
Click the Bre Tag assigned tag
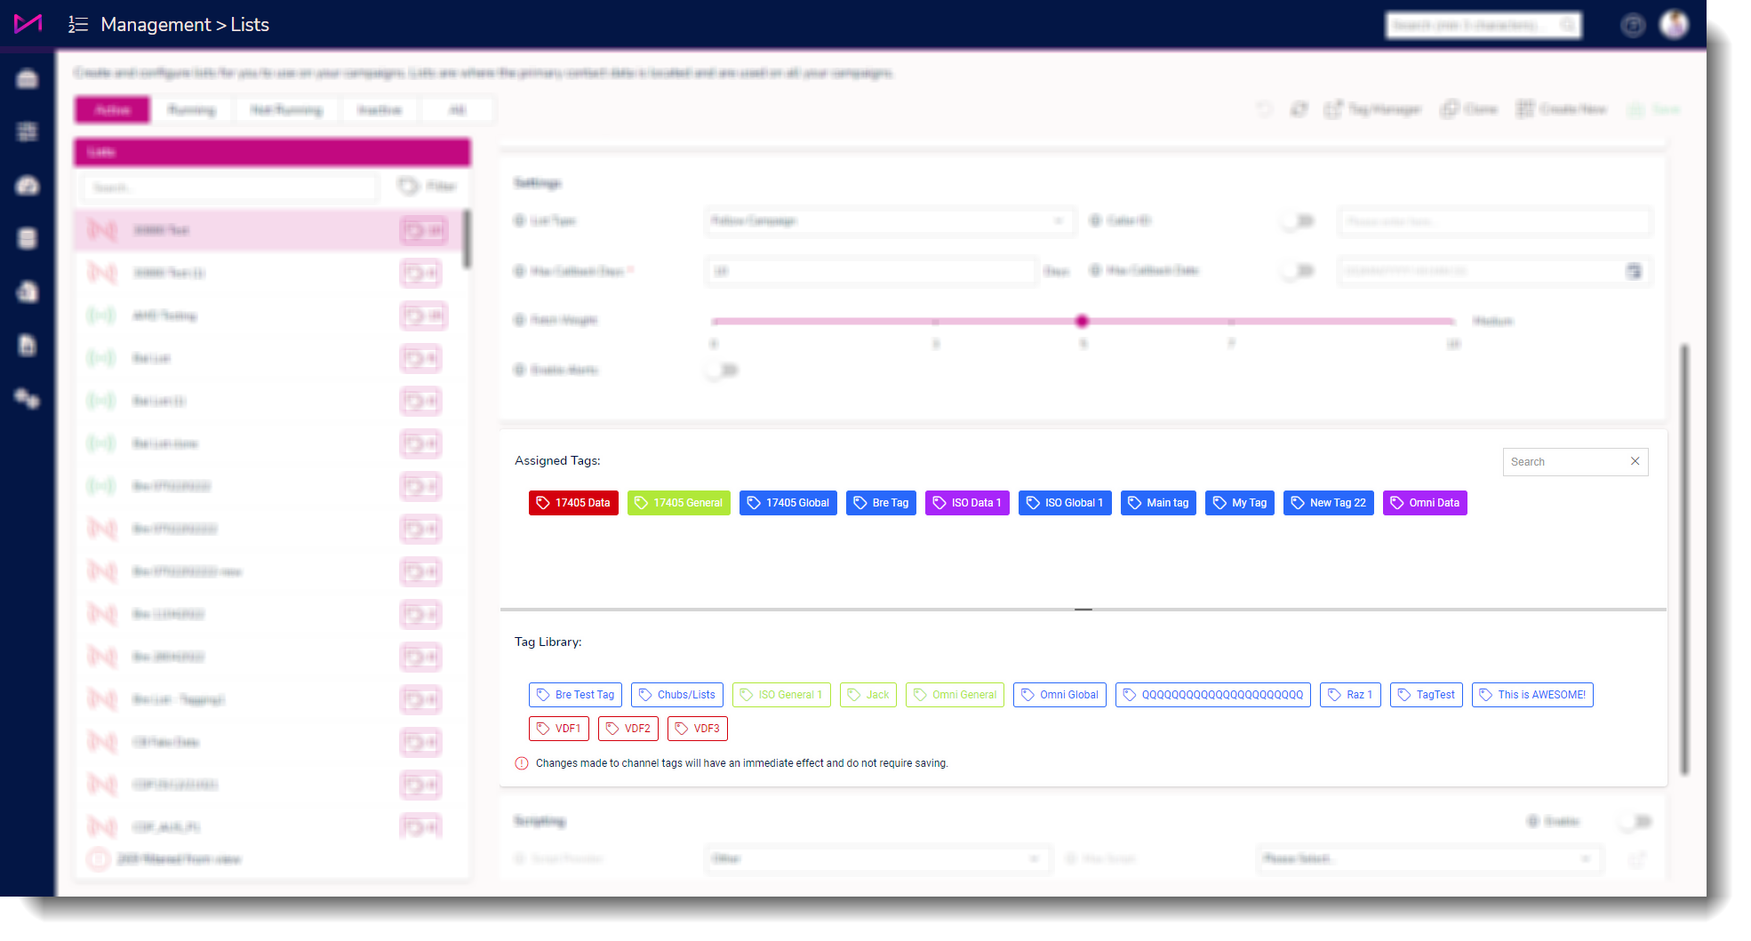click(x=881, y=503)
